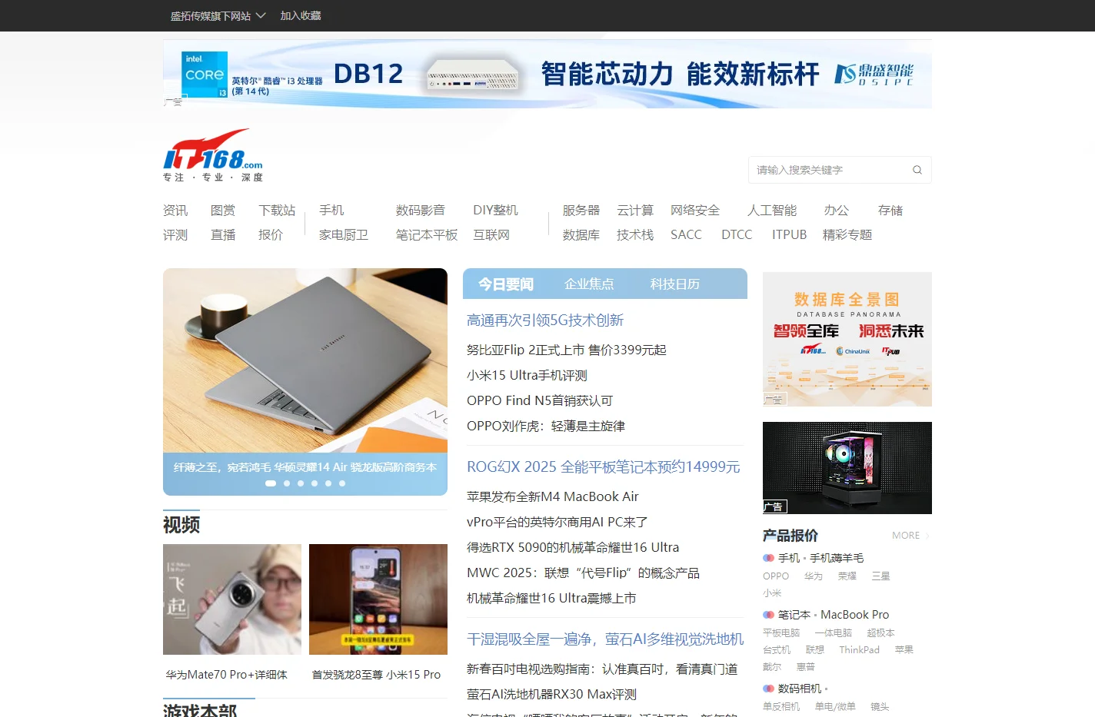1095x717 pixels.
Task: Open the laptop carousel image
Action: pos(305,360)
